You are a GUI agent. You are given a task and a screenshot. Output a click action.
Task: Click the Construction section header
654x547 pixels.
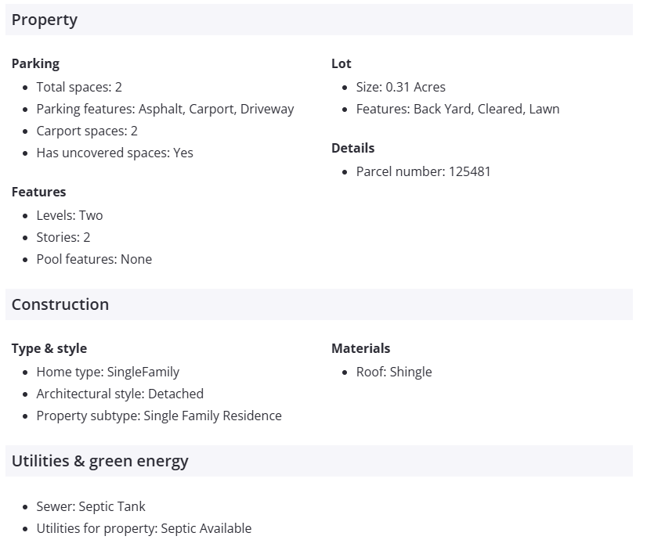coord(60,304)
